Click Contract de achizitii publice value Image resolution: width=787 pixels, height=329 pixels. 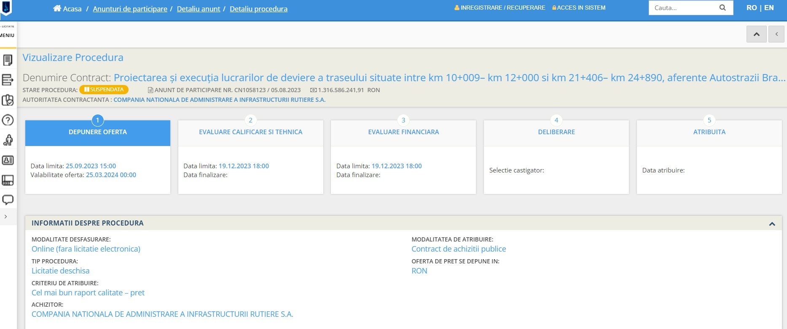click(x=459, y=249)
